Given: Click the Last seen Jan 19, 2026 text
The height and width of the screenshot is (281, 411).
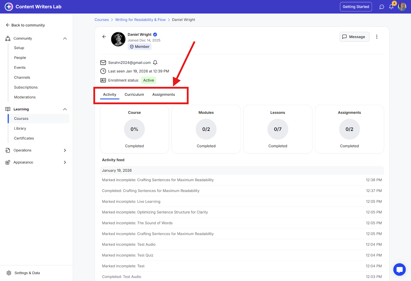Looking at the screenshot, I should click(x=139, y=71).
